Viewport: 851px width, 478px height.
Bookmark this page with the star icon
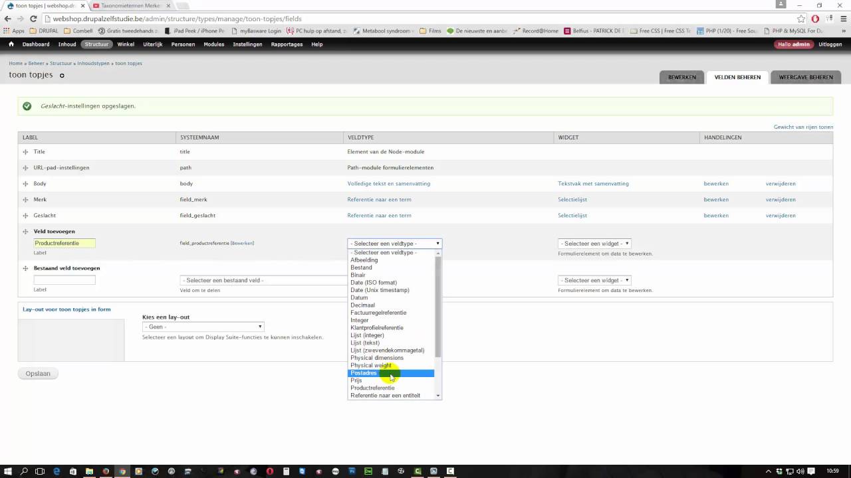click(x=801, y=19)
